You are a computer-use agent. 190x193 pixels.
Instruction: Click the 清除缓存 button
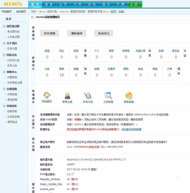pos(77,33)
